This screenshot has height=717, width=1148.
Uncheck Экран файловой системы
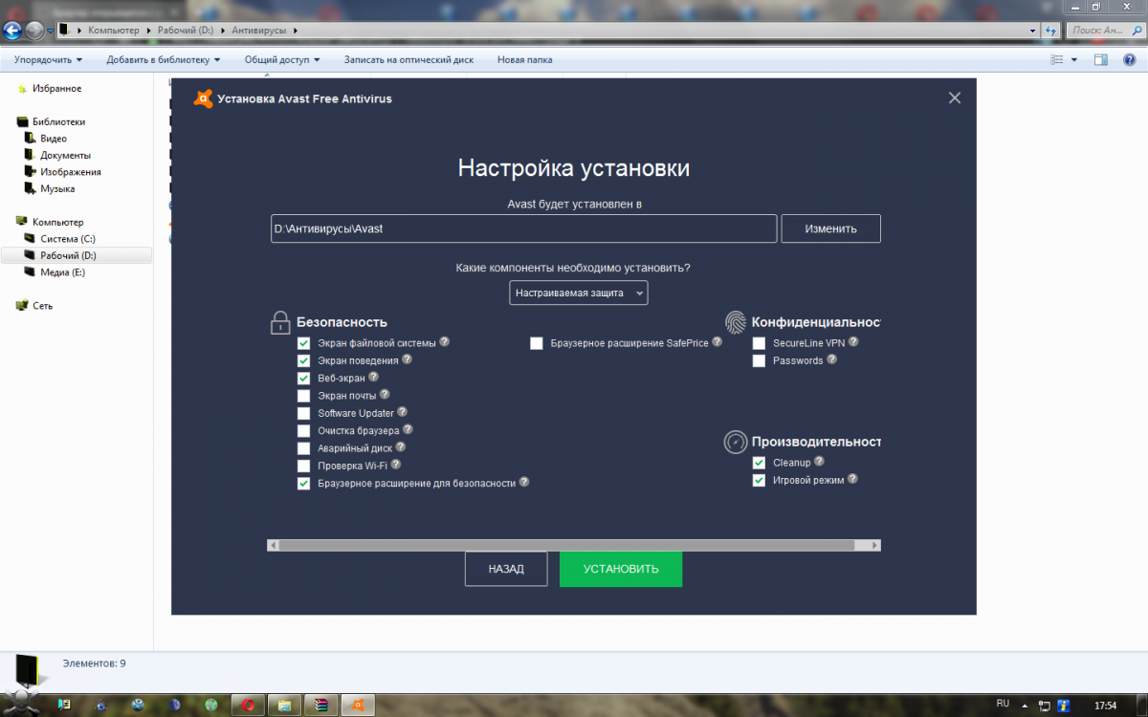(303, 343)
